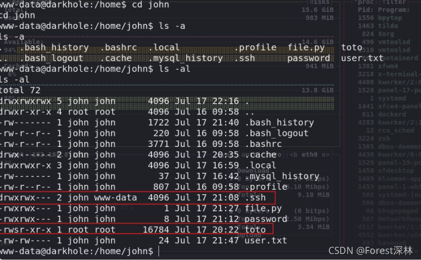
Task: Click .mysql_history name in the long listing
Action: pos(282,176)
